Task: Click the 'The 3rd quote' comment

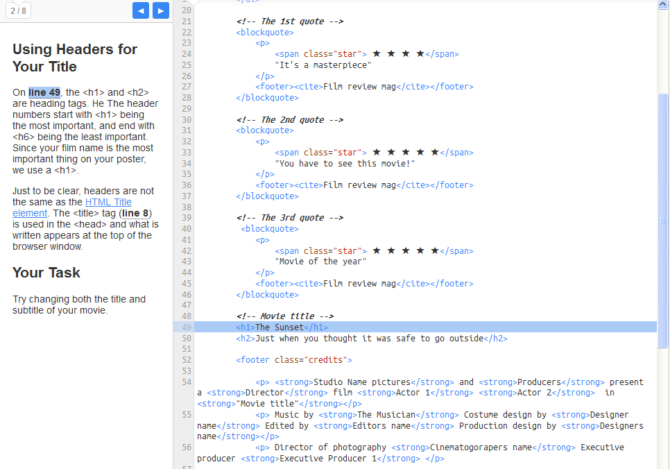Action: click(x=290, y=218)
